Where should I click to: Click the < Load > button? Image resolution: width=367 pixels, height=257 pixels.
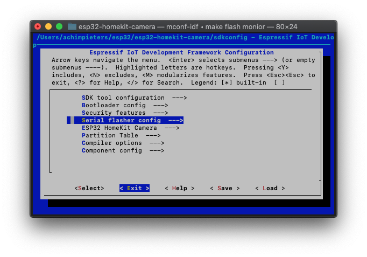(x=270, y=188)
